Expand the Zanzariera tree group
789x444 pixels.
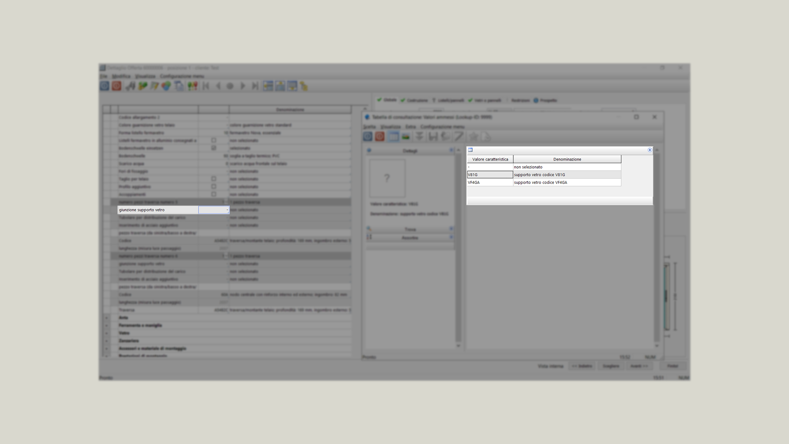pos(107,341)
